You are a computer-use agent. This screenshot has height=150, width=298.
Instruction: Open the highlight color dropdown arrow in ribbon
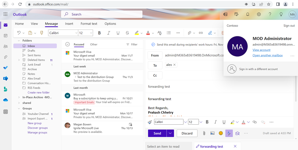(142, 33)
